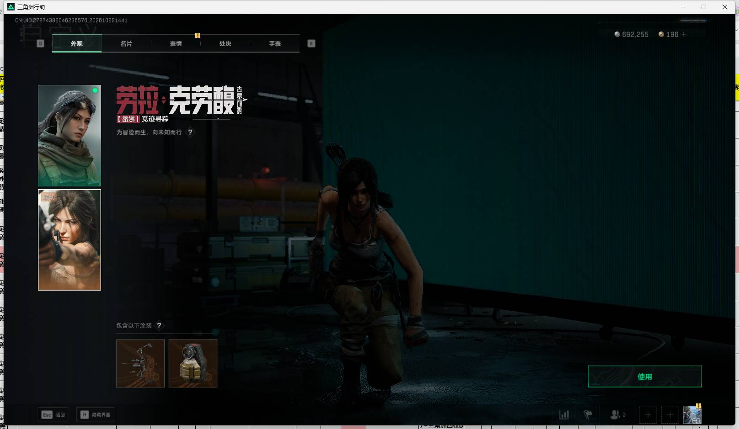The height and width of the screenshot is (429, 739).
Task: Select the 露娜 default skin portrait
Action: pyautogui.click(x=70, y=135)
